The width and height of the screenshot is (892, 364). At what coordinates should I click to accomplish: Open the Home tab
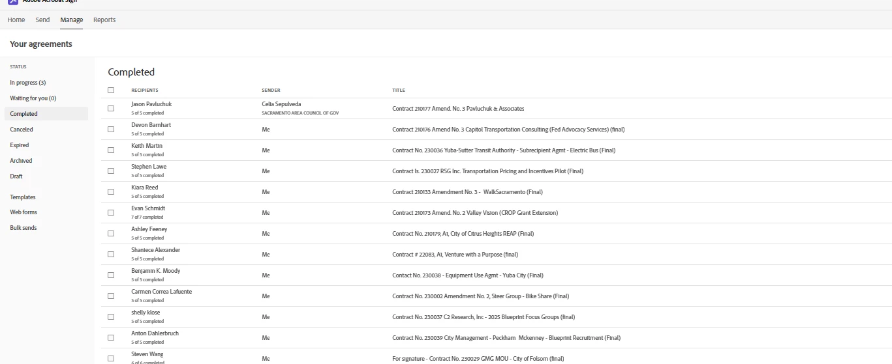[x=16, y=20]
